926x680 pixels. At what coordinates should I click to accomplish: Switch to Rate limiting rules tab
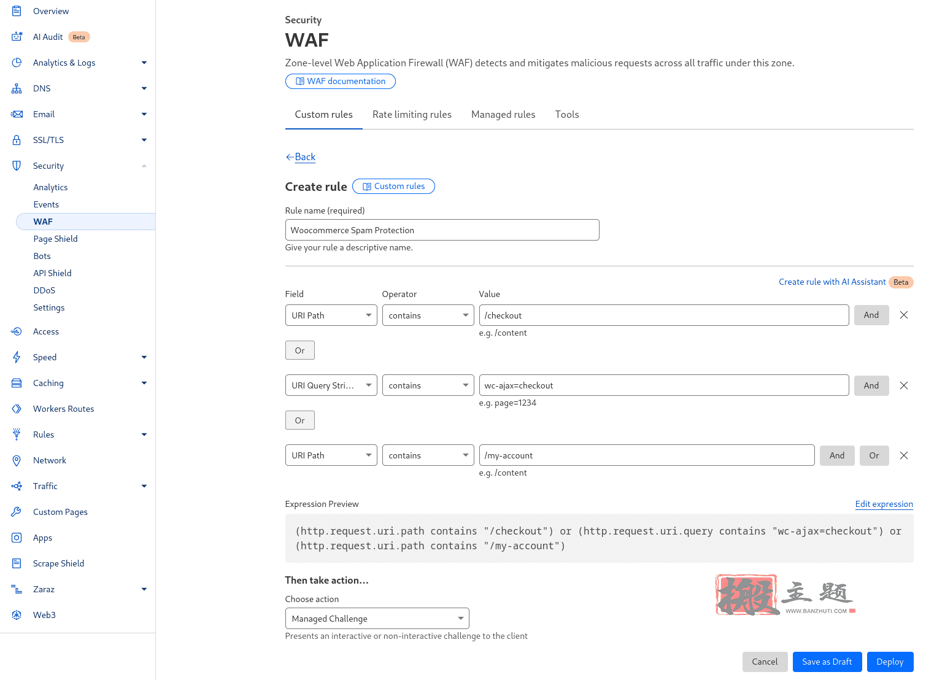(412, 115)
